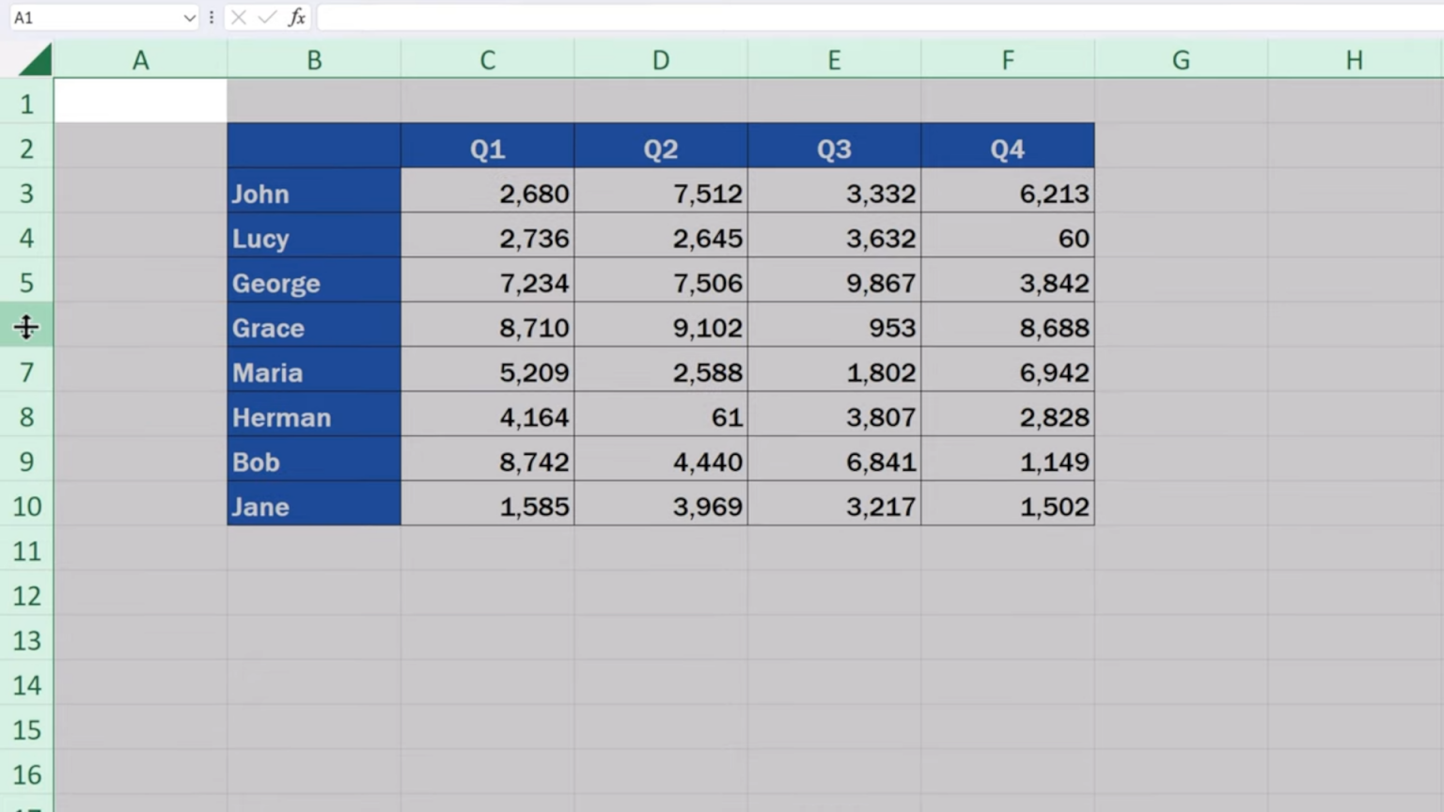The image size is (1444, 812).
Task: Click the Insert Function fx icon
Action: click(297, 17)
